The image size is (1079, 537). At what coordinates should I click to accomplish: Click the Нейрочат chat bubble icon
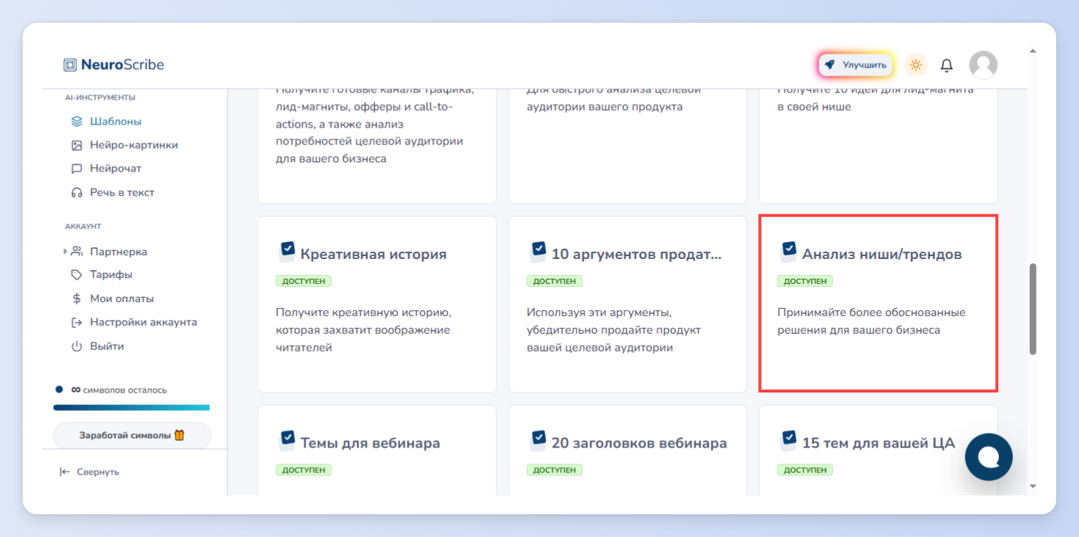pyautogui.click(x=76, y=169)
